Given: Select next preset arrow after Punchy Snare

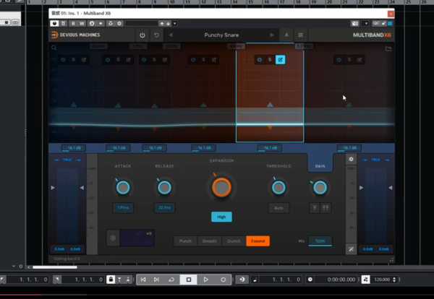Looking at the screenshot, I should (x=272, y=35).
